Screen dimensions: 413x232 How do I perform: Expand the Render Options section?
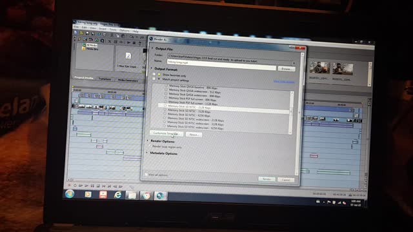tap(148, 140)
